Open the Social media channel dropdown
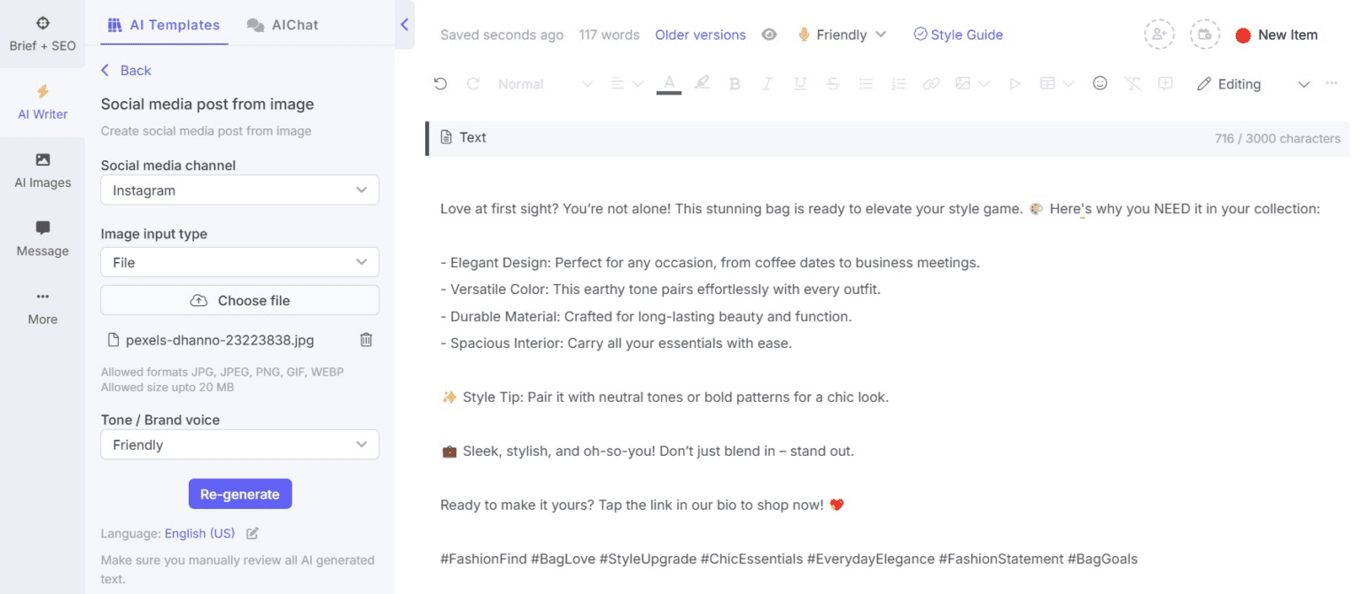The image size is (1361, 594). click(x=239, y=189)
